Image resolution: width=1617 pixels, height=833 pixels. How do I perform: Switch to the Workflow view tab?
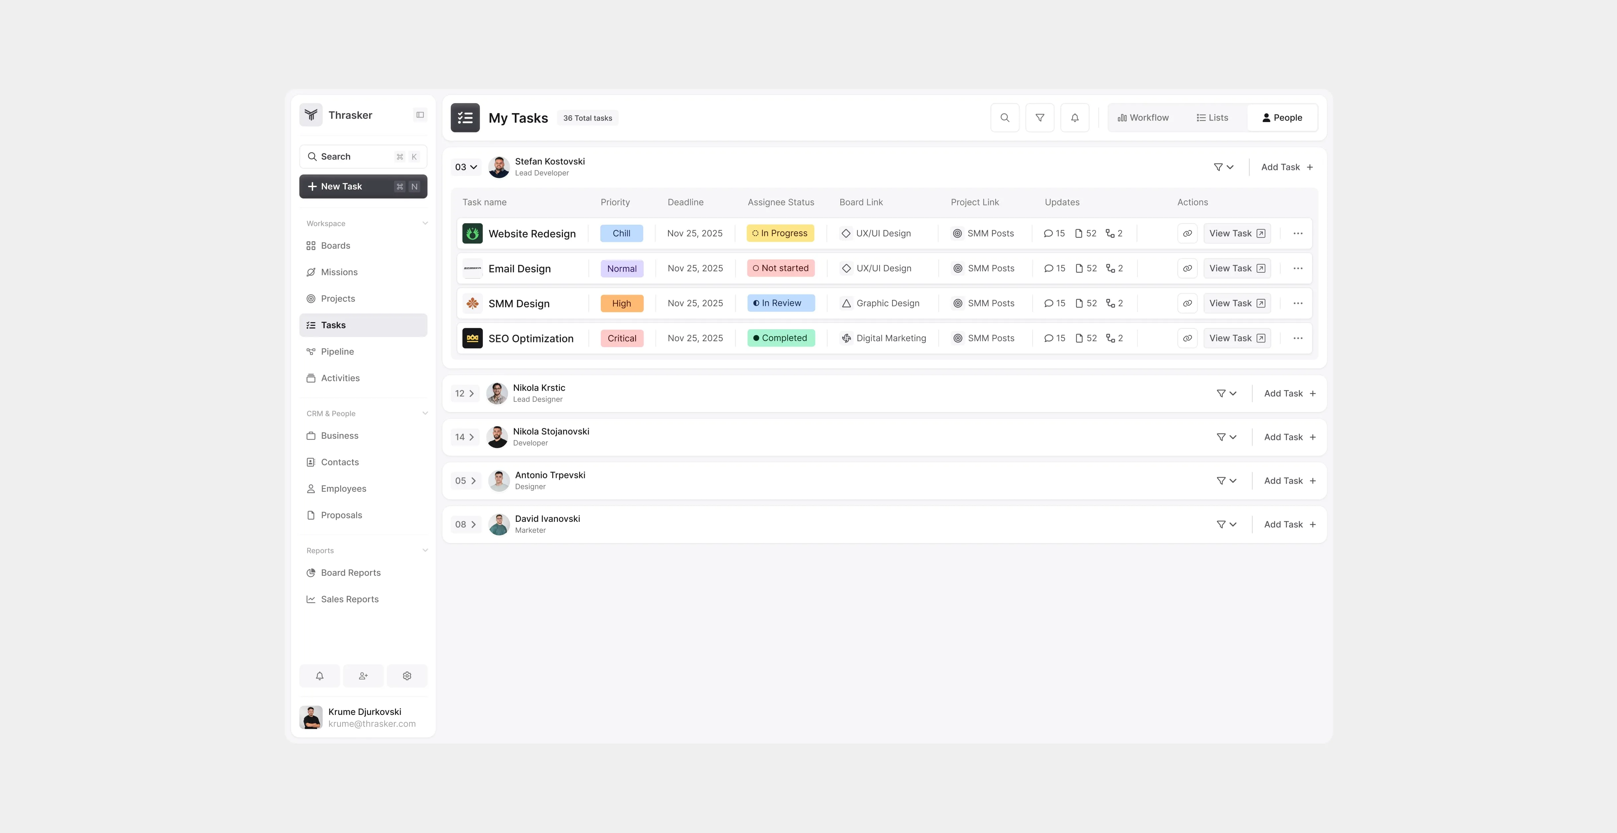click(x=1143, y=118)
